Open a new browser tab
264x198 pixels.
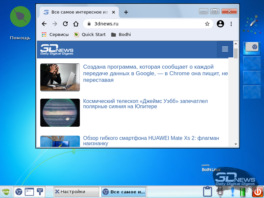pos(126,12)
